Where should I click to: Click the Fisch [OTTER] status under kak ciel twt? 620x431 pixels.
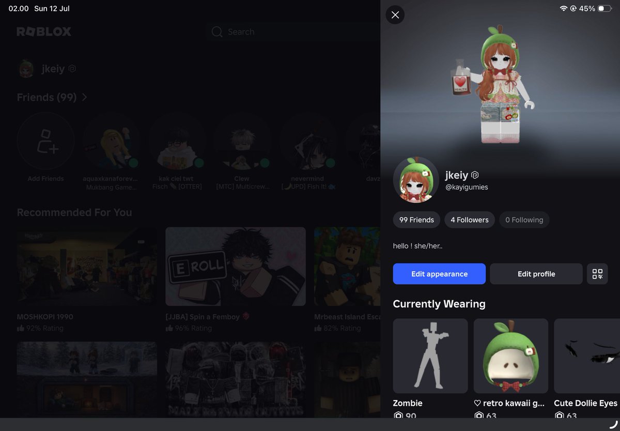point(177,187)
